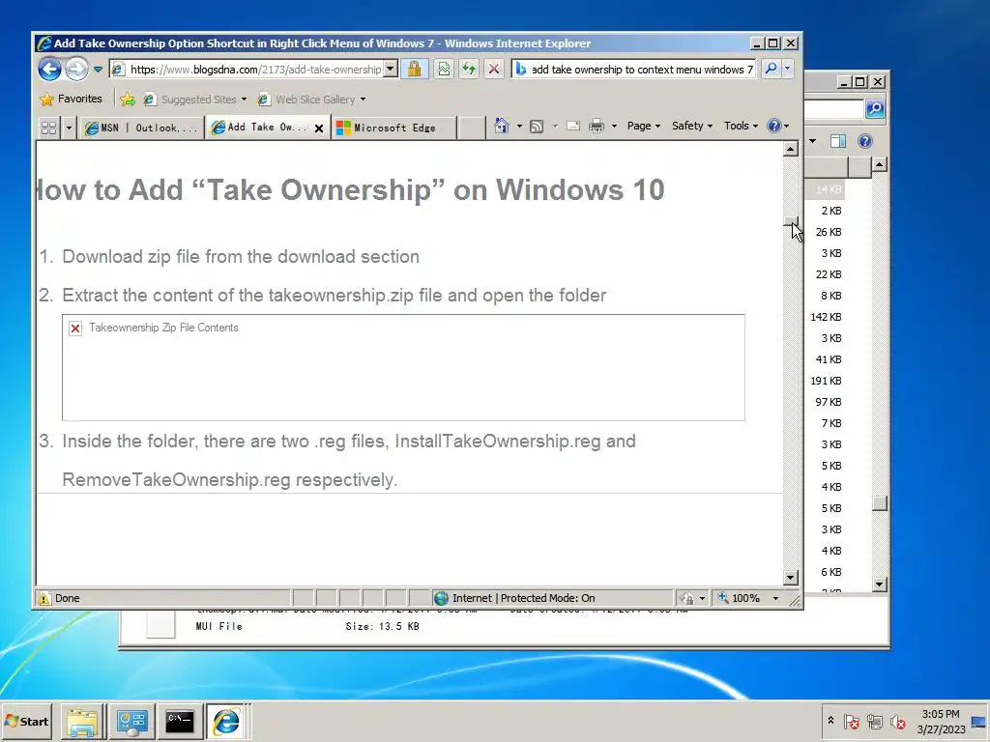The image size is (990, 742).
Task: Stop loading with the red X
Action: (x=494, y=69)
